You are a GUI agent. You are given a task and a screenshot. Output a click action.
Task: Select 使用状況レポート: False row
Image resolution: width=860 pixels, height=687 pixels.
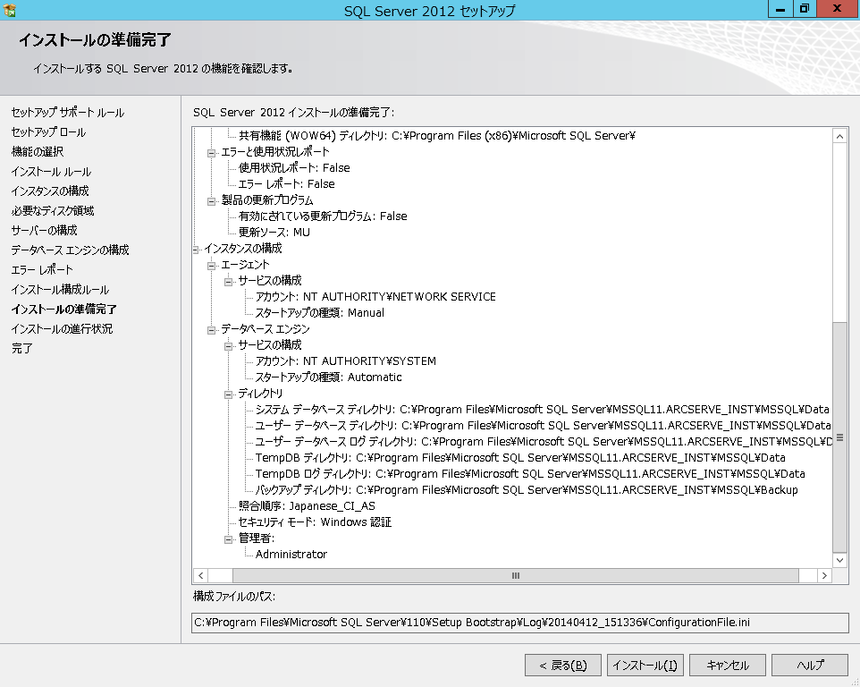pos(294,168)
